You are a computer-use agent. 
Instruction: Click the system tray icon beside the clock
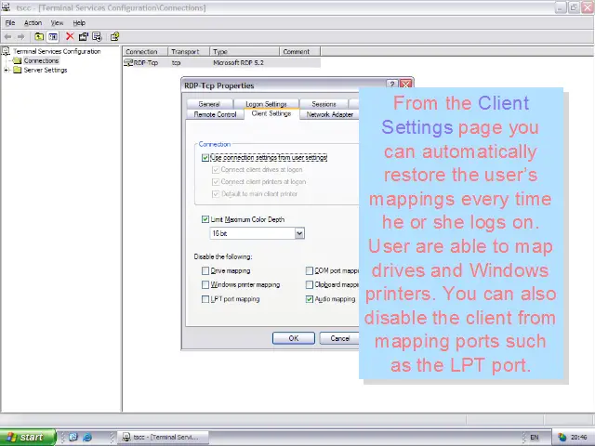[x=562, y=438]
